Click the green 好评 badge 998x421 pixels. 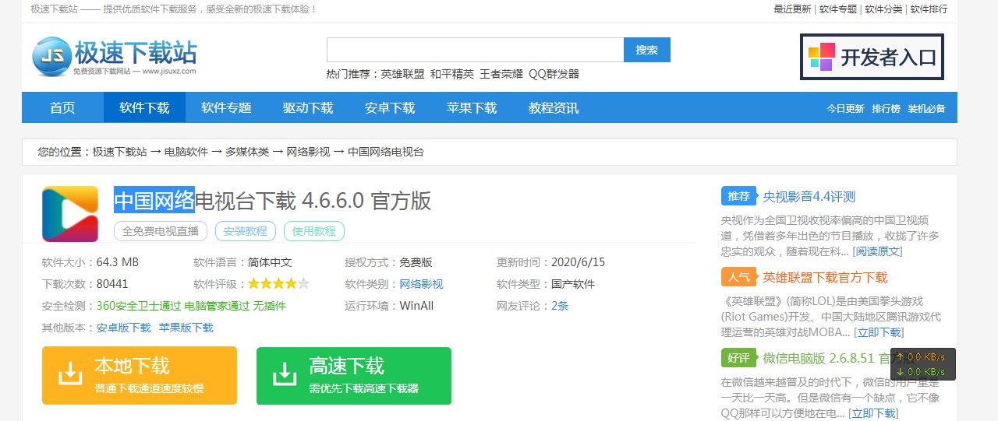(738, 358)
